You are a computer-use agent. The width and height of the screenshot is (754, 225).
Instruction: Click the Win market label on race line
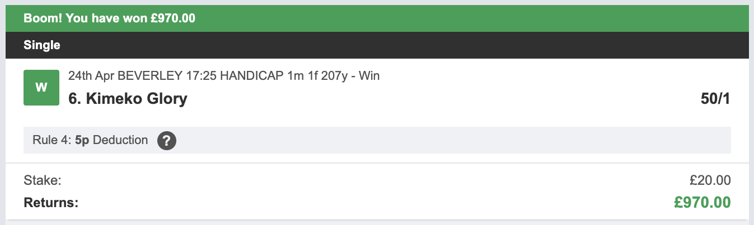coord(369,75)
